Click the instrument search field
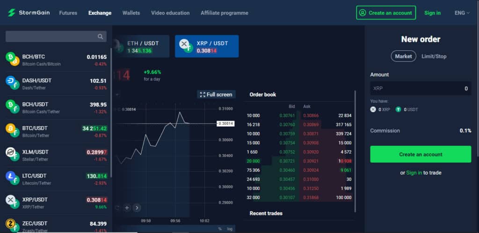Screen dimensions: 479x233 click(56, 36)
